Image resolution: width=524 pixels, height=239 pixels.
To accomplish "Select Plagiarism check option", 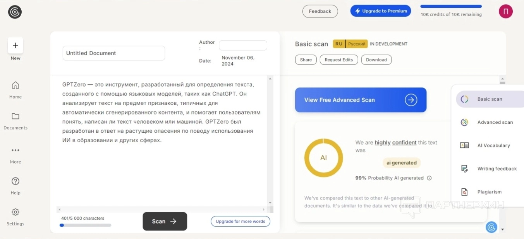I will pos(489,192).
